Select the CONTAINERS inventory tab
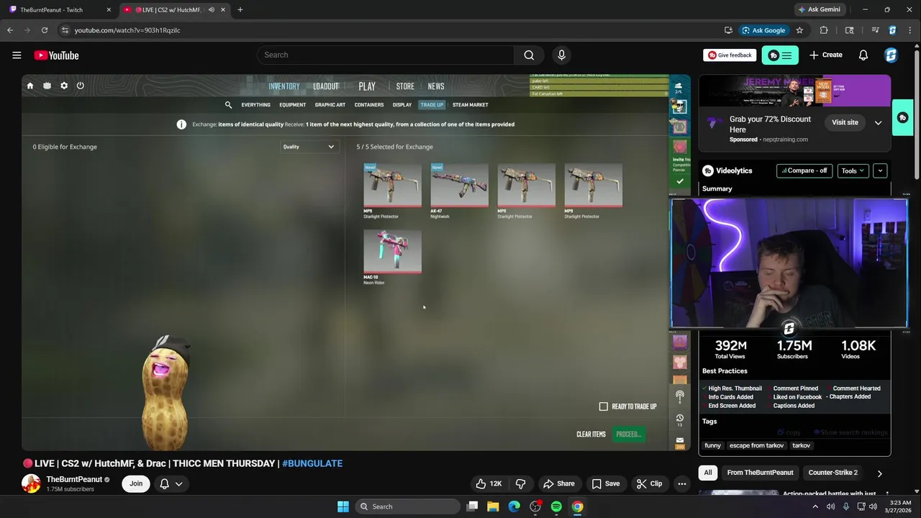 point(369,105)
